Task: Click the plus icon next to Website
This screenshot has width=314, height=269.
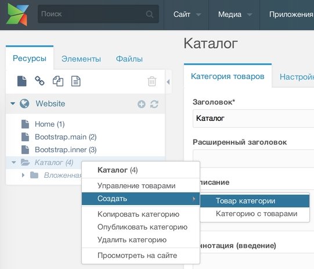Action: coord(142,104)
